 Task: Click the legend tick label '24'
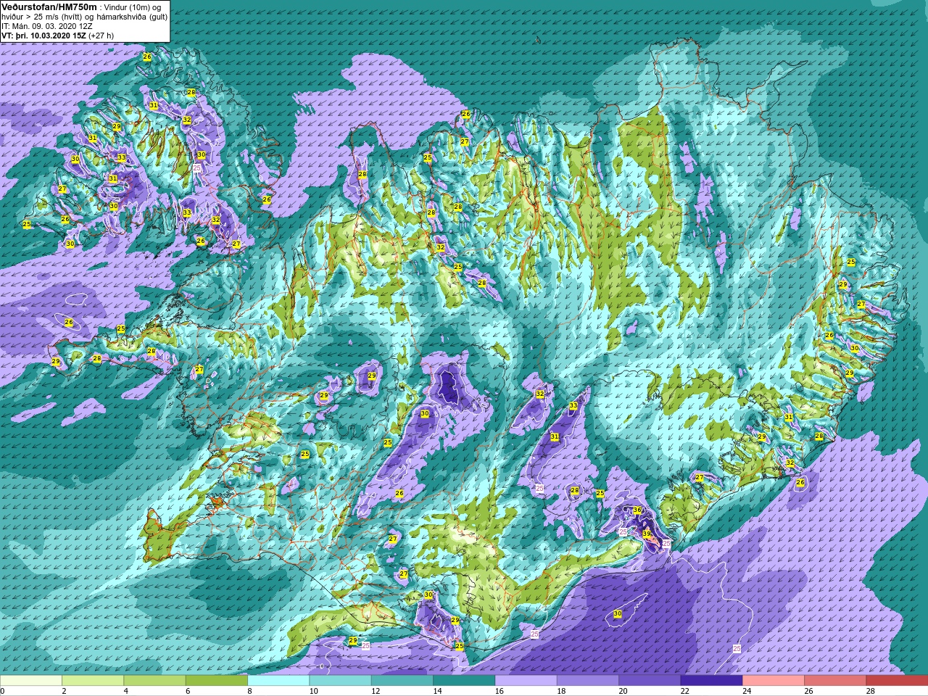(x=746, y=691)
